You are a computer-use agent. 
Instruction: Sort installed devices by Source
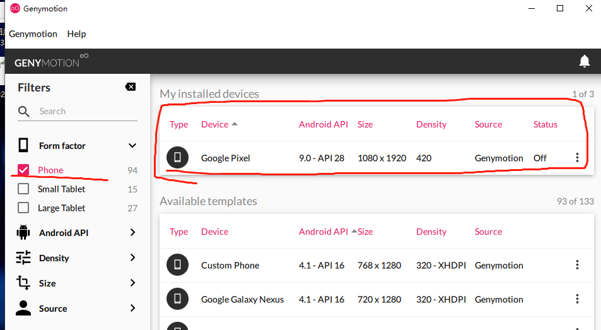(x=488, y=124)
